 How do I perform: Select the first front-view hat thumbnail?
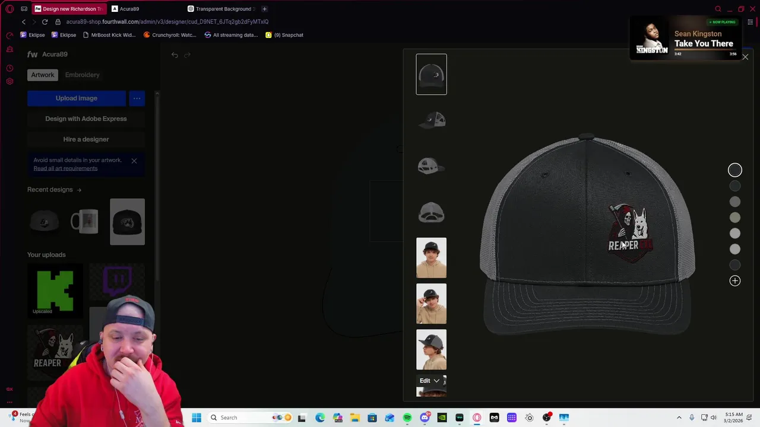click(x=431, y=74)
